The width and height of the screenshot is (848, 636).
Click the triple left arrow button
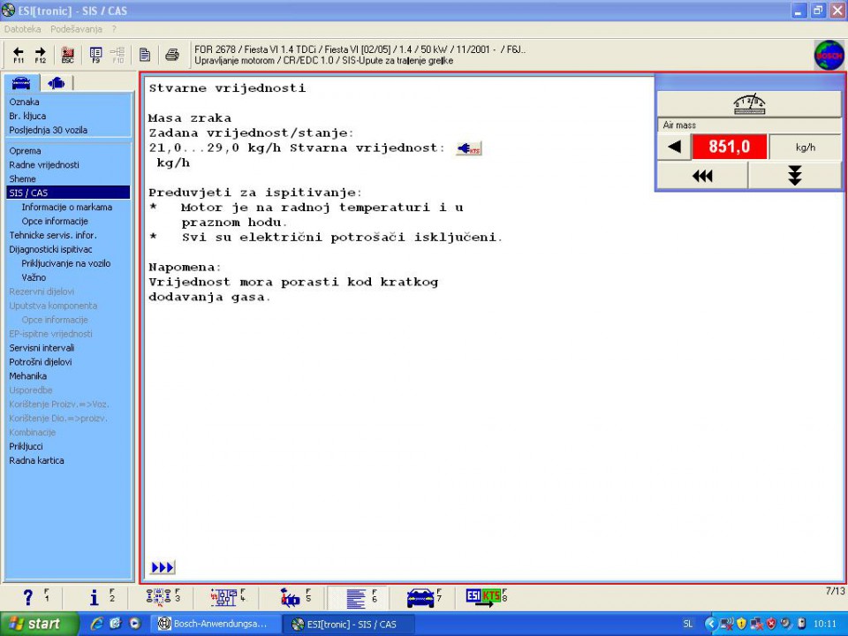click(701, 176)
